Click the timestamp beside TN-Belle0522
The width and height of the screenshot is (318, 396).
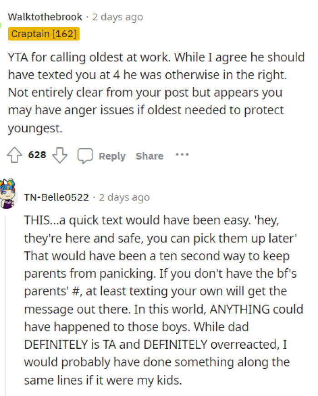124,197
